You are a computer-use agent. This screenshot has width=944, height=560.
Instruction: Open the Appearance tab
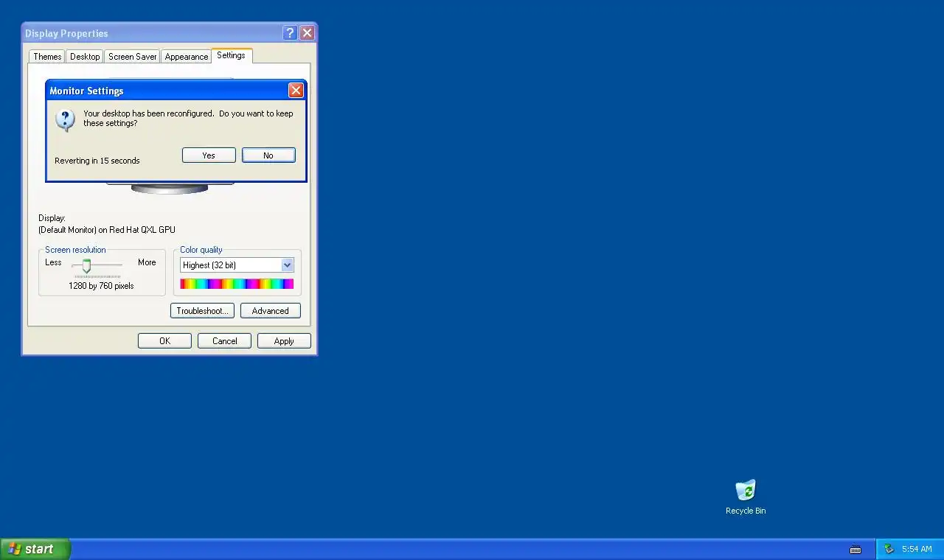click(187, 57)
